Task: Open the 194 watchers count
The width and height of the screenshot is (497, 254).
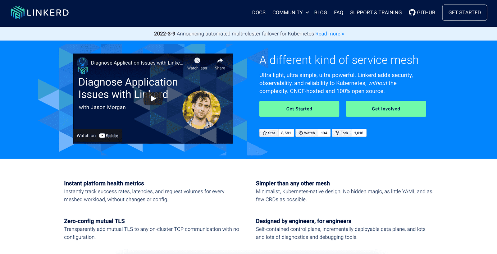Action: [324, 133]
